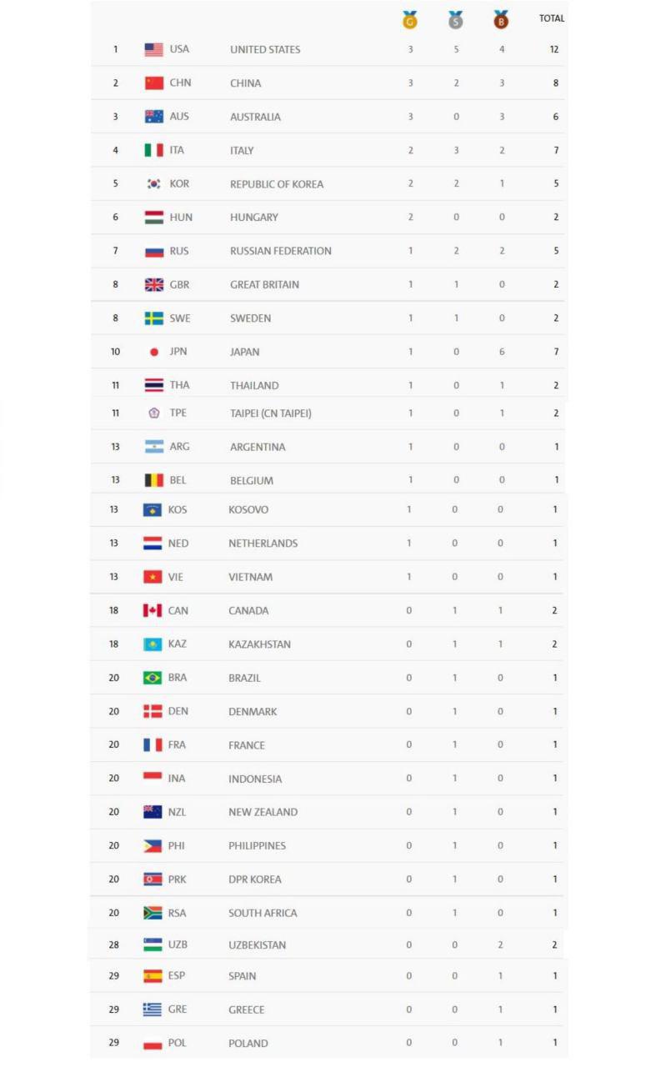Click the South Africa flag icon
The image size is (656, 1067).
coord(153,913)
